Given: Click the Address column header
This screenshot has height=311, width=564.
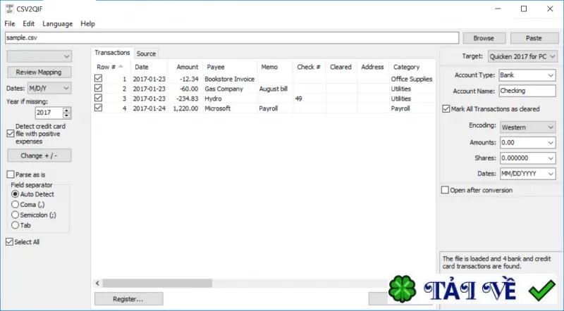Looking at the screenshot, I should click(x=372, y=67).
